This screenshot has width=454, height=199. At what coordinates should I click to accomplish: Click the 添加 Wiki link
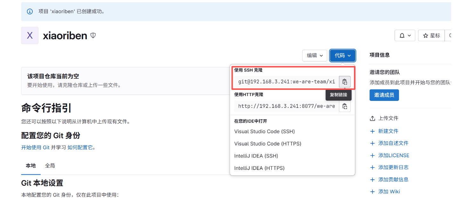(389, 191)
